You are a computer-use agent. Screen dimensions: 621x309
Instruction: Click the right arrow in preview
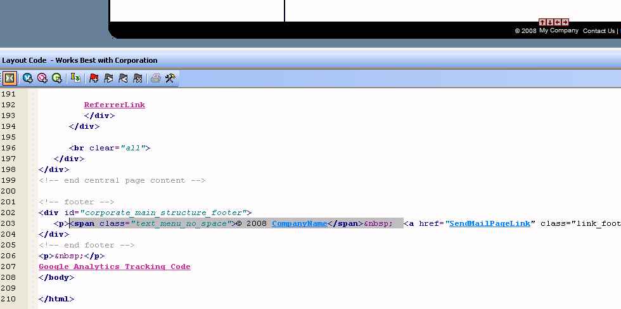565,22
